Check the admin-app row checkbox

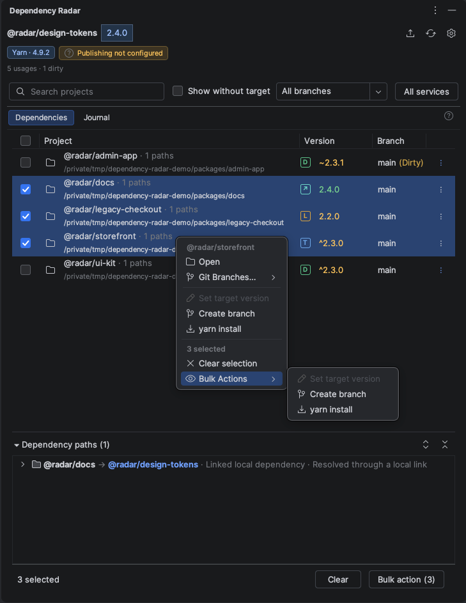[x=26, y=162]
